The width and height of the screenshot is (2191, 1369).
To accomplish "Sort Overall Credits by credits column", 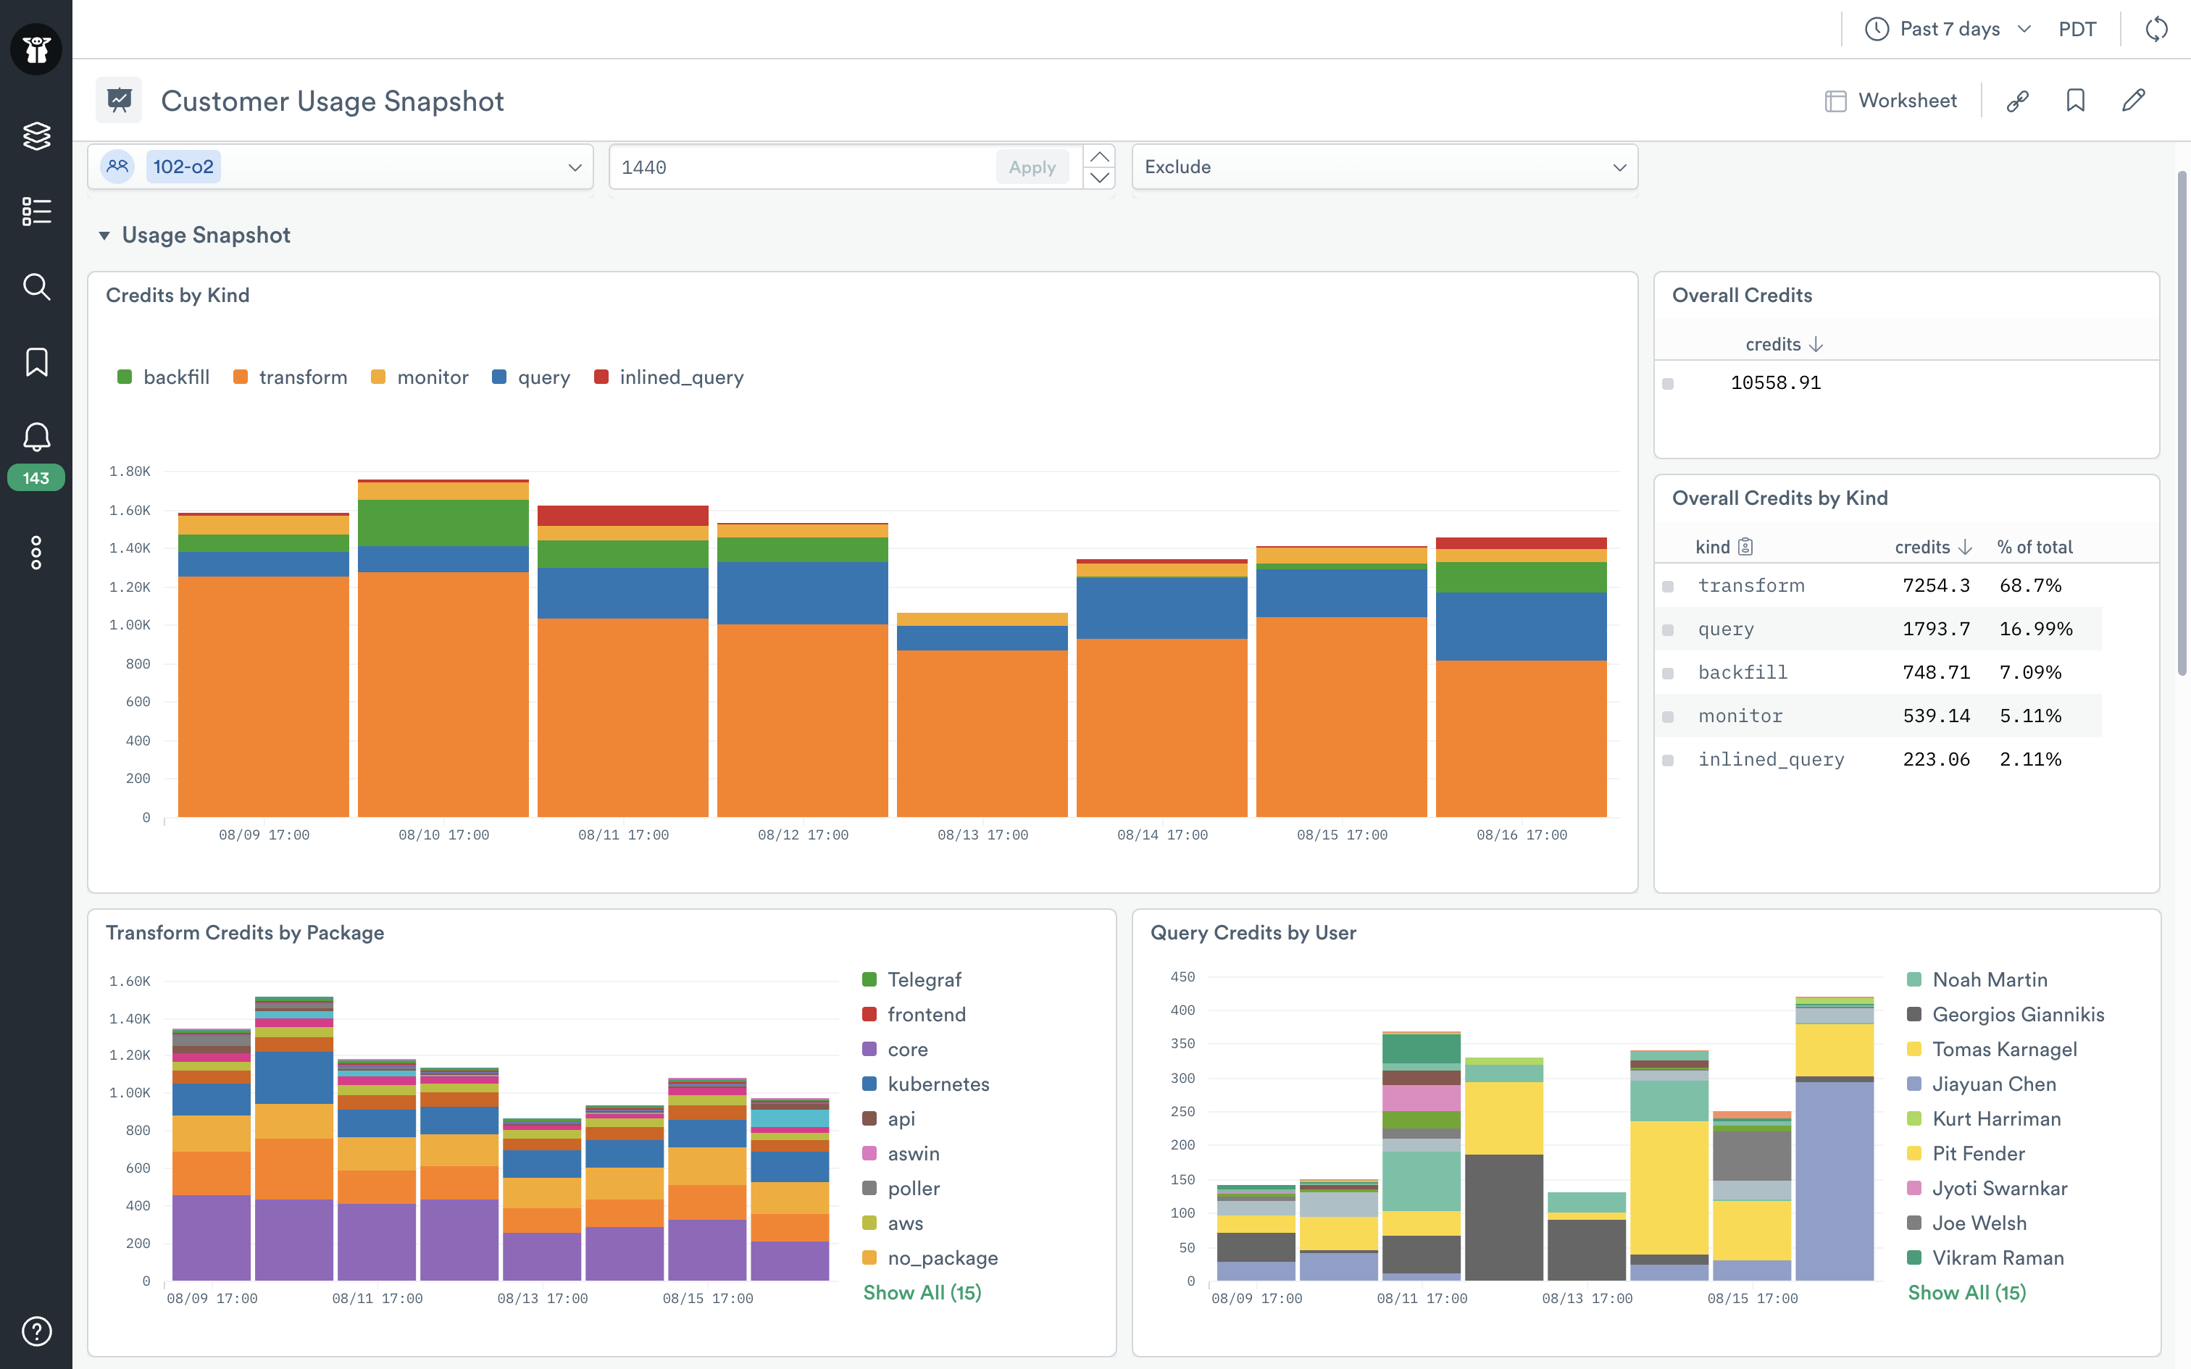I will [1784, 344].
